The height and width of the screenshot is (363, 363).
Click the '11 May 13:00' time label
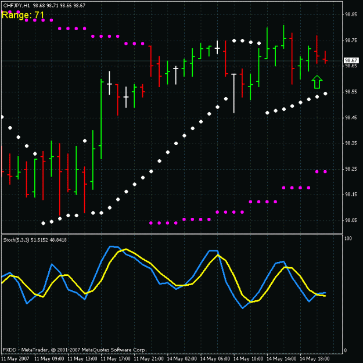pos(82,358)
